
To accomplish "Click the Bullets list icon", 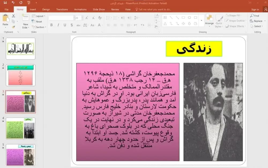I will 108,18.
